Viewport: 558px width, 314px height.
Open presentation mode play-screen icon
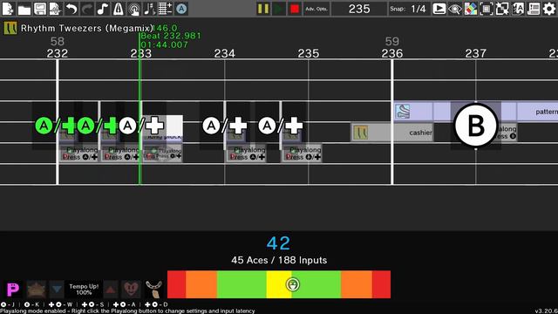(x=439, y=9)
